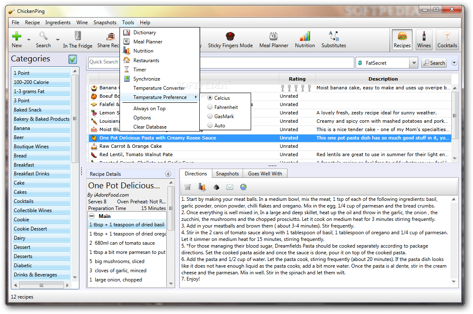473x314 pixels.
Task: Click the Rating column header
Action: [297, 79]
